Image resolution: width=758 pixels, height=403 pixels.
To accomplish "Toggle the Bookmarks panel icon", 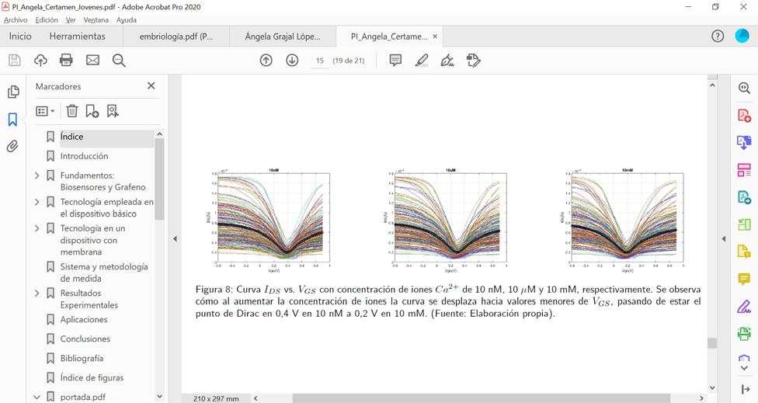I will point(12,120).
